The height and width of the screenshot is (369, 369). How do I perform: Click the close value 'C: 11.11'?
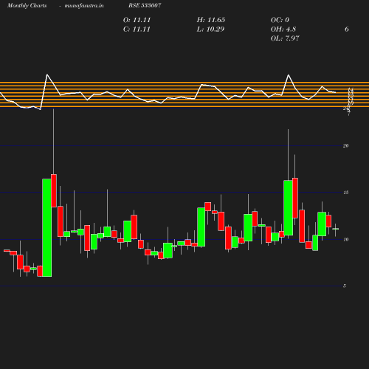tap(137, 30)
